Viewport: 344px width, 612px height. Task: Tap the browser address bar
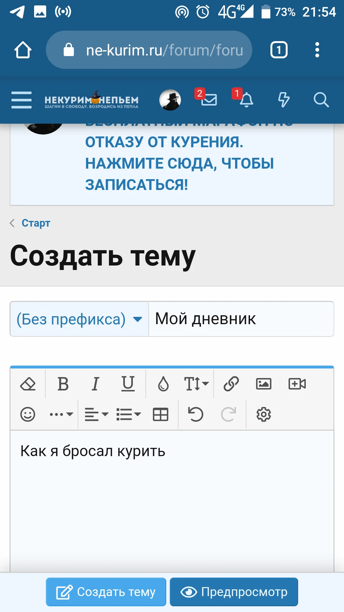149,50
